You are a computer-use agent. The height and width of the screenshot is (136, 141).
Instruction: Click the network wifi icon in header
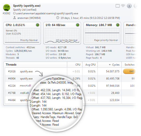(123, 6)
